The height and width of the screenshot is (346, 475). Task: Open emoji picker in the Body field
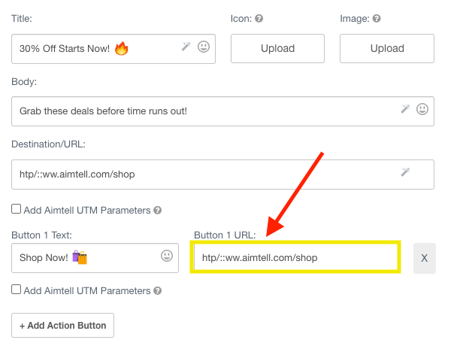point(422,110)
